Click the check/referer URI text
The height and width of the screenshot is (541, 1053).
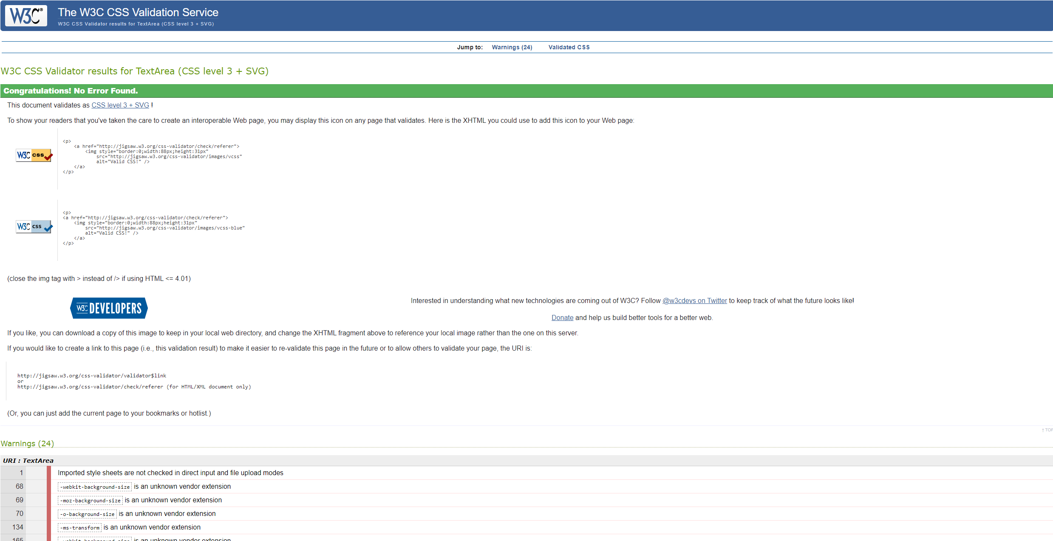(x=90, y=387)
